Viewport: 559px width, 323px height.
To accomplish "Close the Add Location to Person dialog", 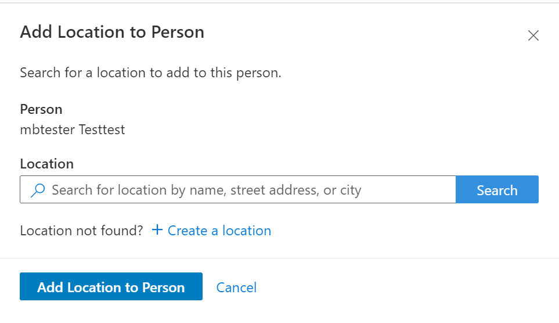I will pyautogui.click(x=533, y=35).
